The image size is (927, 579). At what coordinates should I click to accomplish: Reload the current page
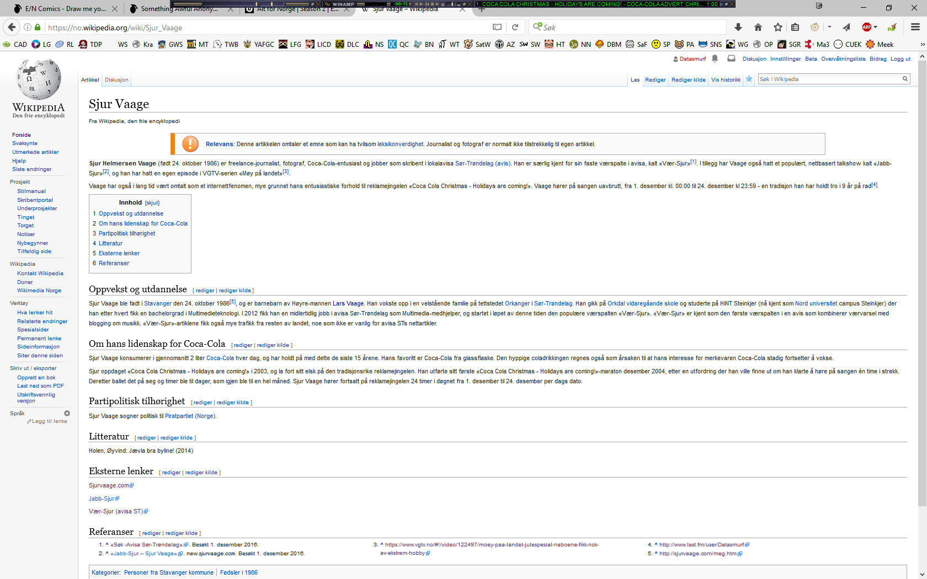[515, 27]
